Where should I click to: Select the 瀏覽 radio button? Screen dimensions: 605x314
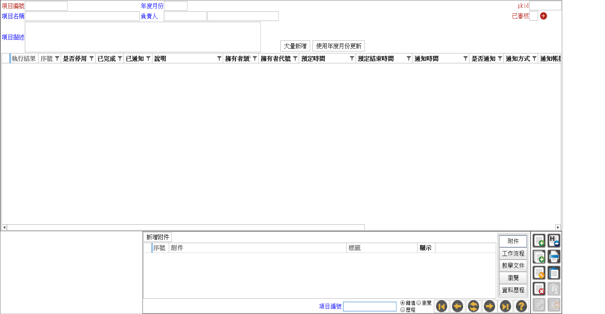pyautogui.click(x=419, y=303)
